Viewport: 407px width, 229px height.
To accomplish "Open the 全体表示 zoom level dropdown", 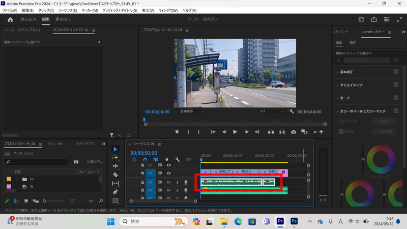I will point(191,111).
